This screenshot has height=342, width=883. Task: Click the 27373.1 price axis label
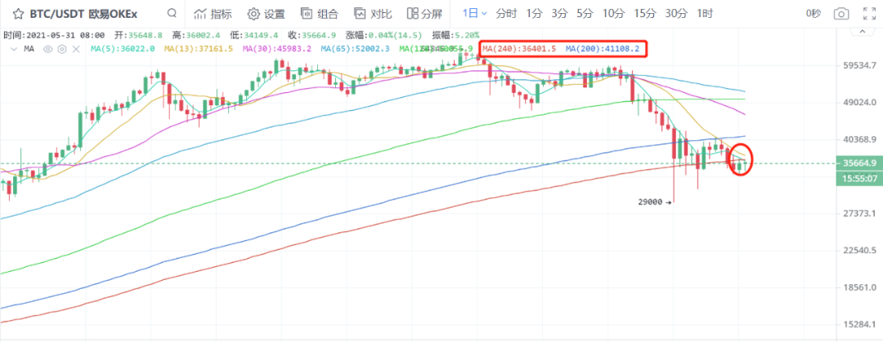pos(859,213)
